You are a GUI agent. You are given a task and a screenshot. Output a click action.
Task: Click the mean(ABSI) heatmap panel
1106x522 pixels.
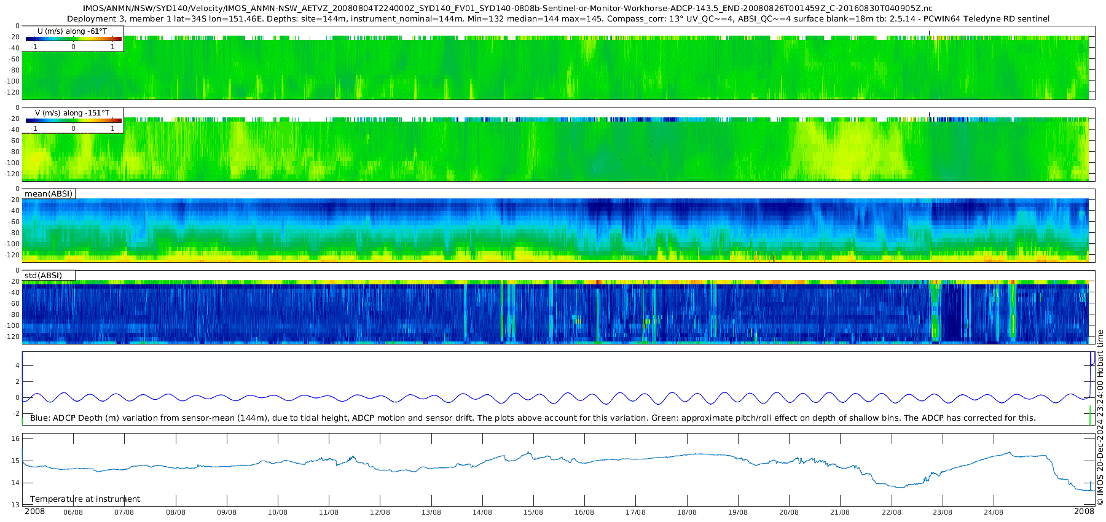point(559,225)
